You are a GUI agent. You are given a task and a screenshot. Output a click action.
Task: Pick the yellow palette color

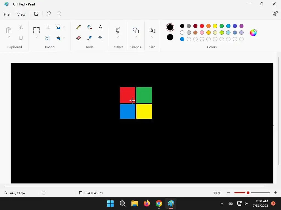pos(215,26)
